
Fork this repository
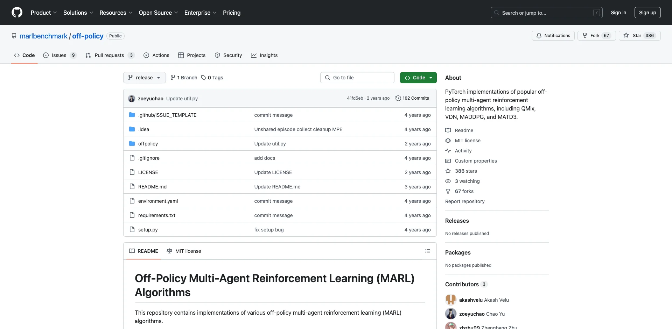[x=596, y=36]
